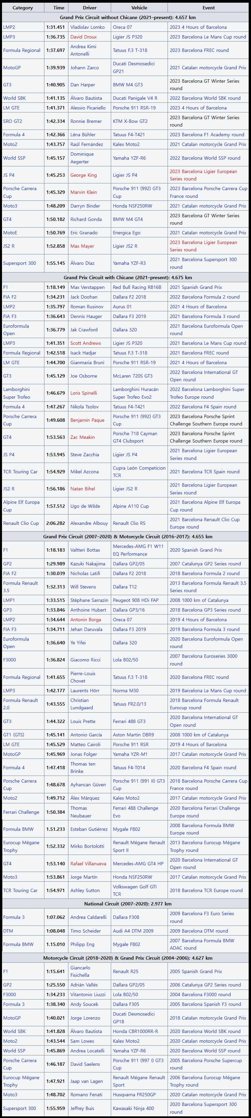Click the 2009 Barcelona DTM round link
Viewport: 251px width, 1118px height.
[199, 931]
